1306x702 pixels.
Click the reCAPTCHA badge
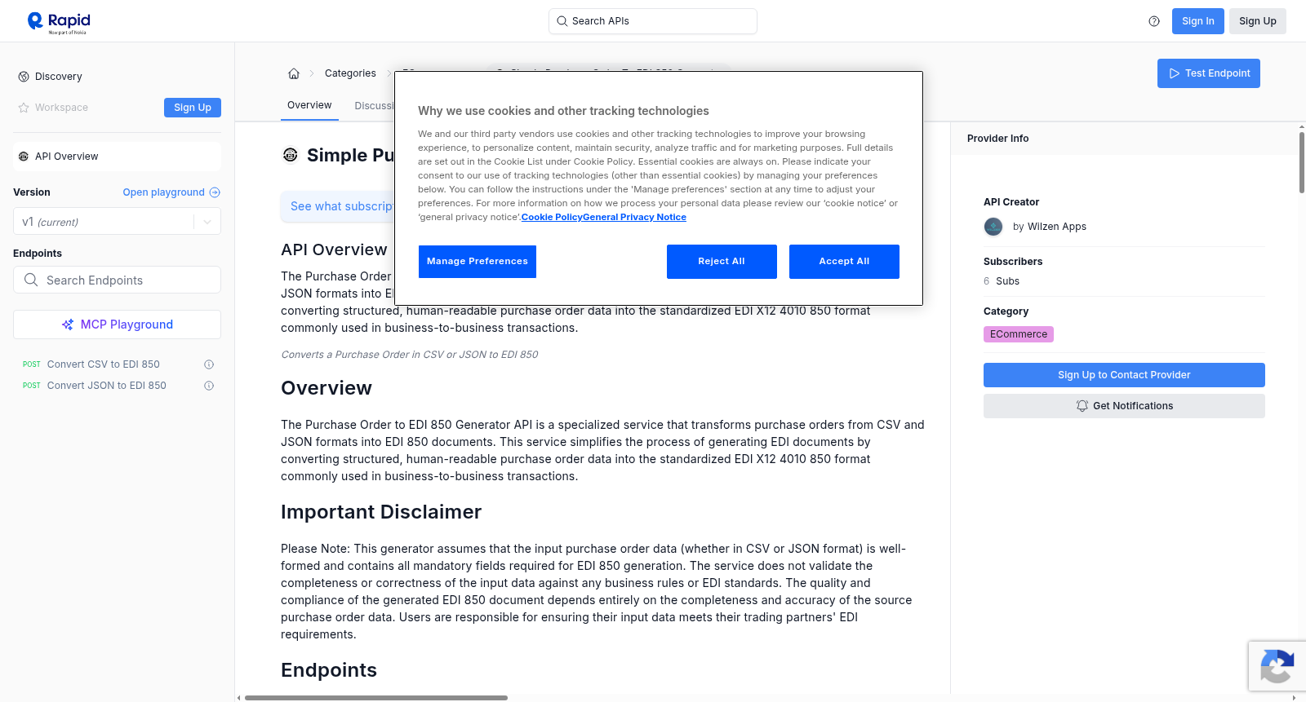click(1277, 666)
